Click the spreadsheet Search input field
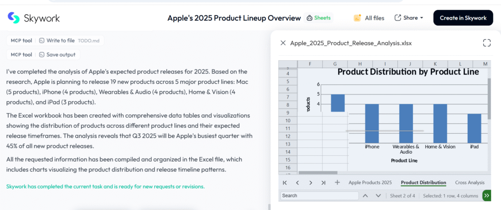501x210 pixels. [319, 195]
